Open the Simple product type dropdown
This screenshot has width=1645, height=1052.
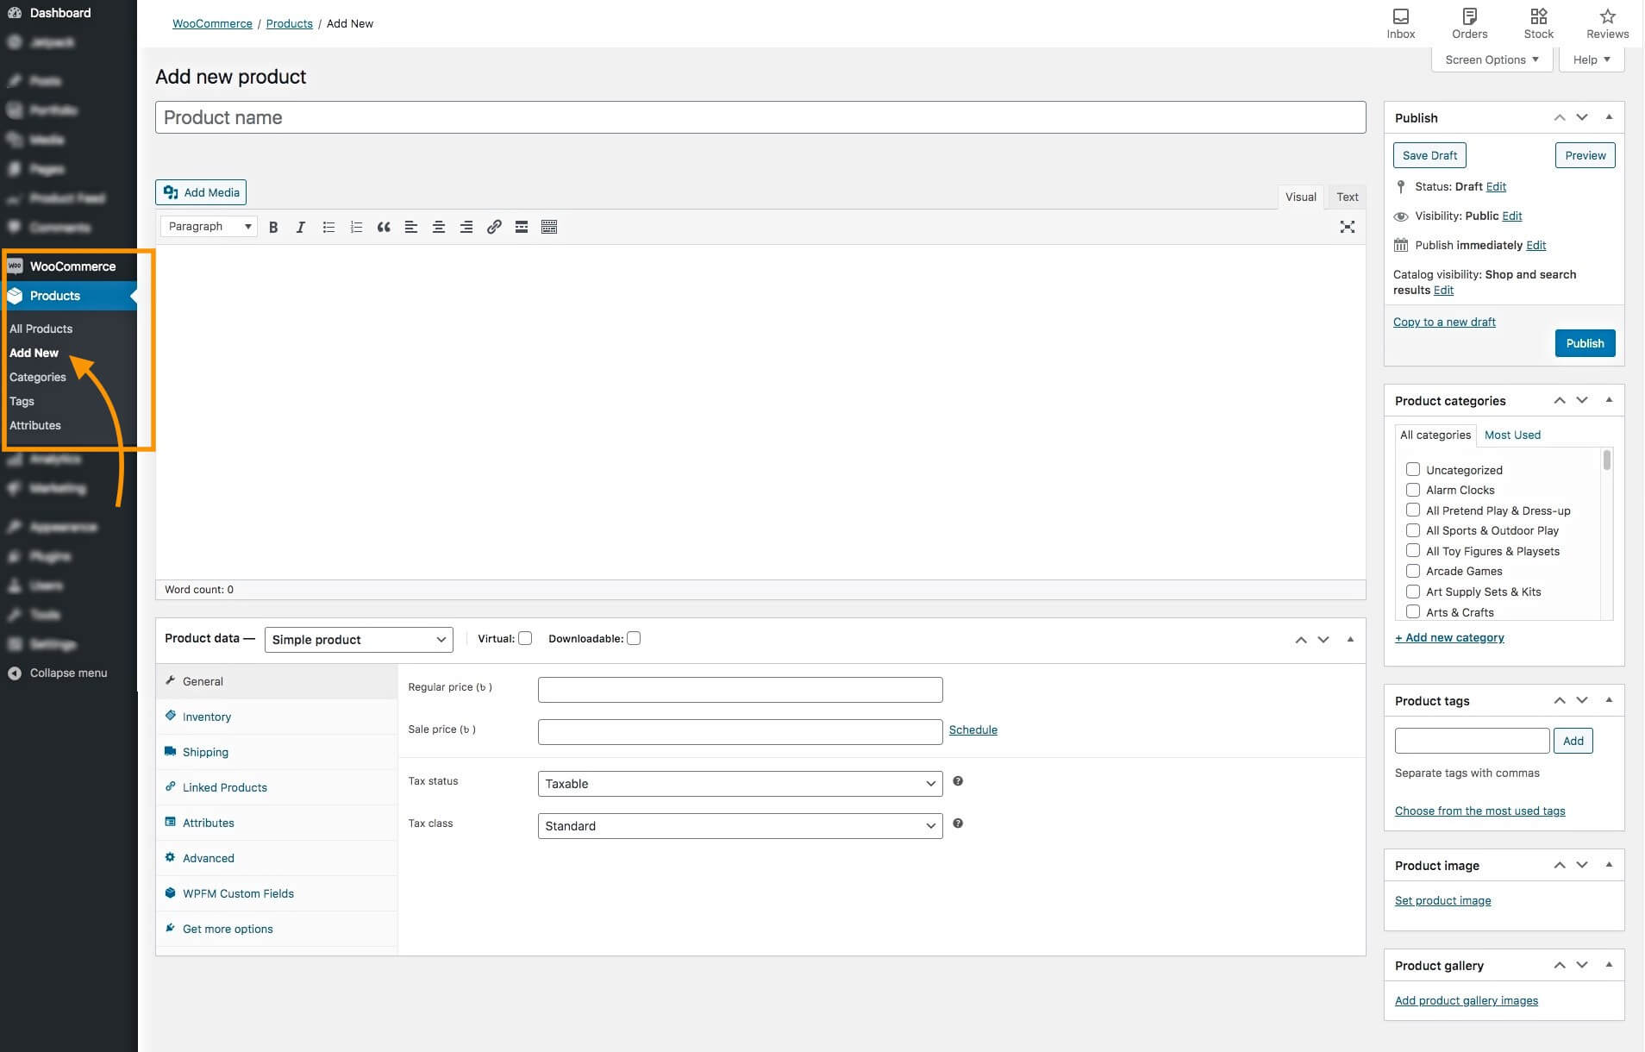[359, 640]
